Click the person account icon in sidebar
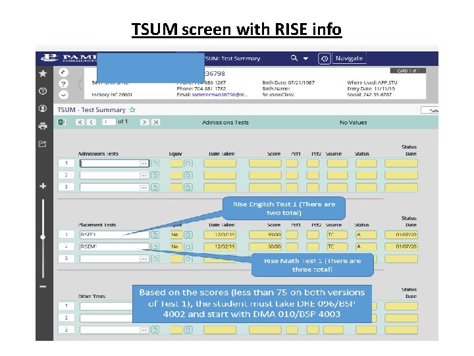 coord(43,108)
